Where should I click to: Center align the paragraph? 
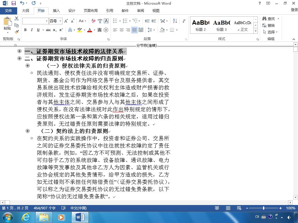click(121, 30)
